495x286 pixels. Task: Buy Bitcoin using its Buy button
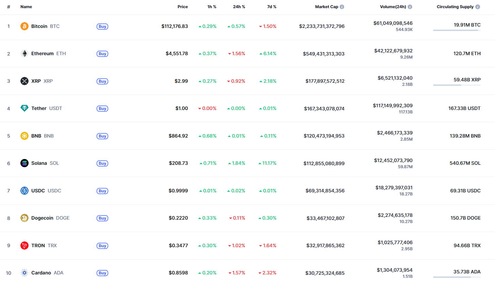pyautogui.click(x=102, y=26)
